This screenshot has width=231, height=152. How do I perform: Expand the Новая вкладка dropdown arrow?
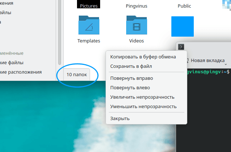(x=226, y=65)
